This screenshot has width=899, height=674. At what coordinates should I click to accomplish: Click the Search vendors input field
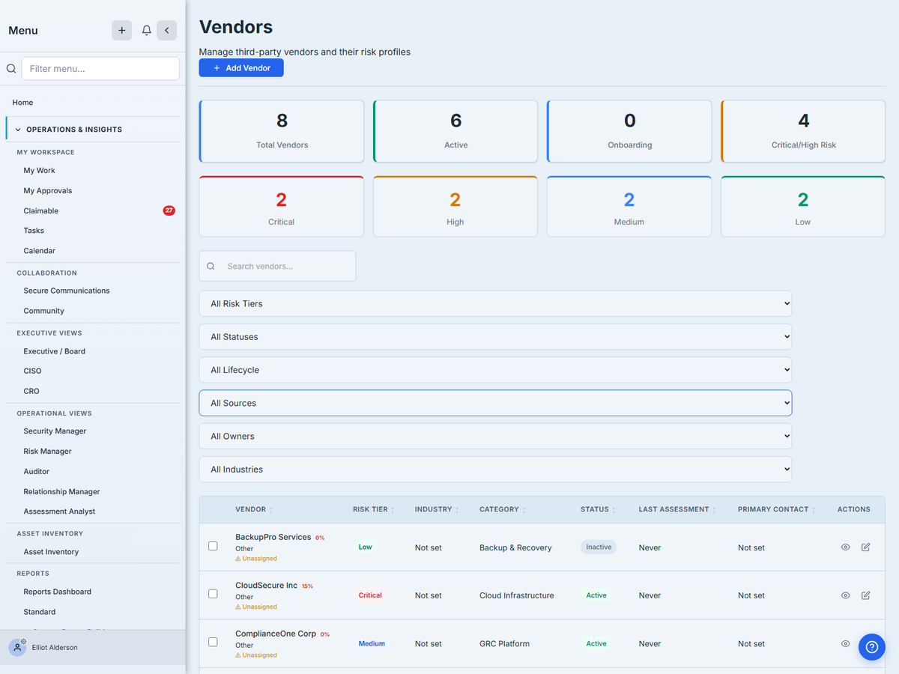point(278,266)
